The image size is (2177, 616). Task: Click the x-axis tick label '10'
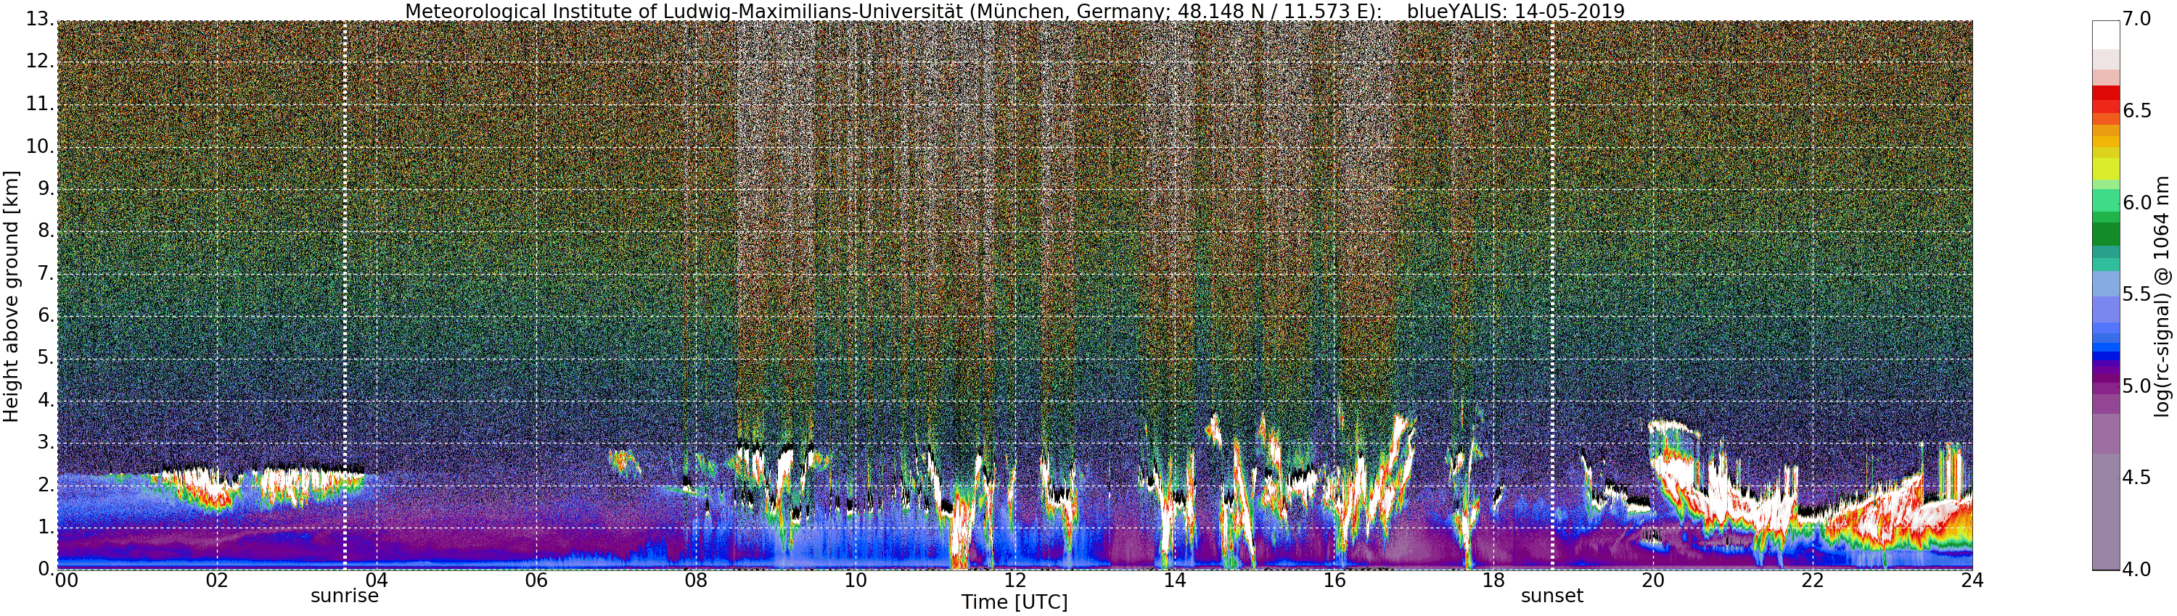coord(856,580)
